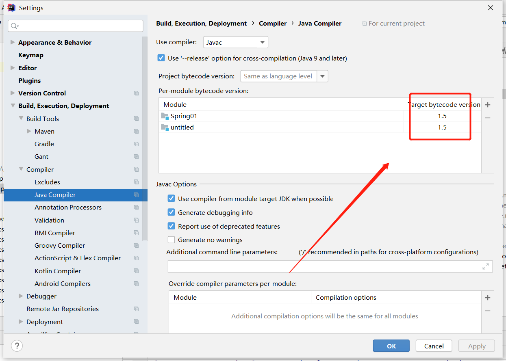This screenshot has width=506, height=361.
Task: Click the OK button
Action: pos(391,346)
